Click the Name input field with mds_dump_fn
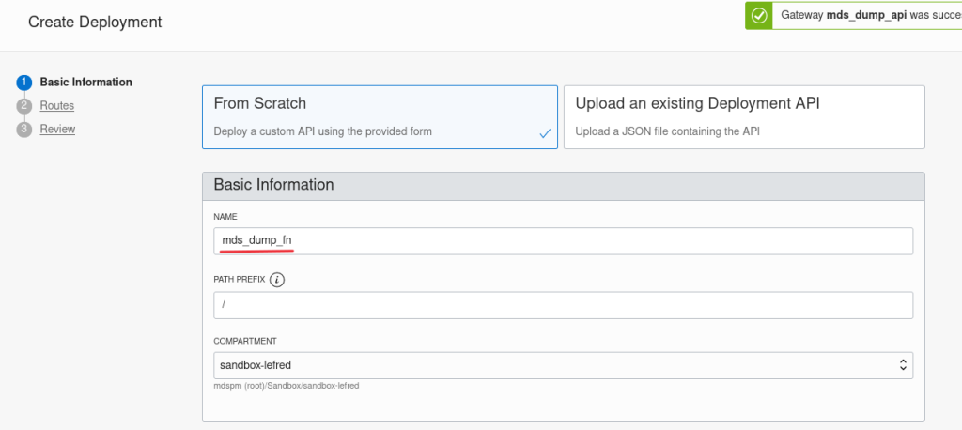Screen dimensions: 962x430 [x=564, y=241]
